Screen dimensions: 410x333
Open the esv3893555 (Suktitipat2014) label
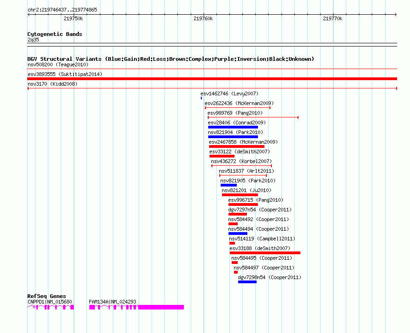[x=65, y=74]
